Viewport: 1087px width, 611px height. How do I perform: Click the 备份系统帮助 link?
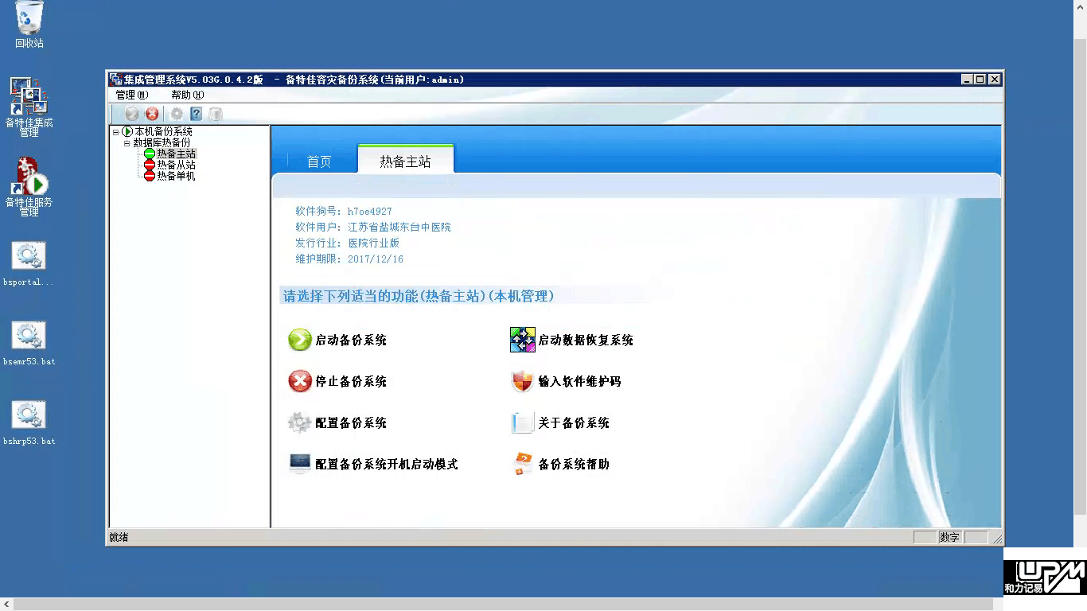574,464
